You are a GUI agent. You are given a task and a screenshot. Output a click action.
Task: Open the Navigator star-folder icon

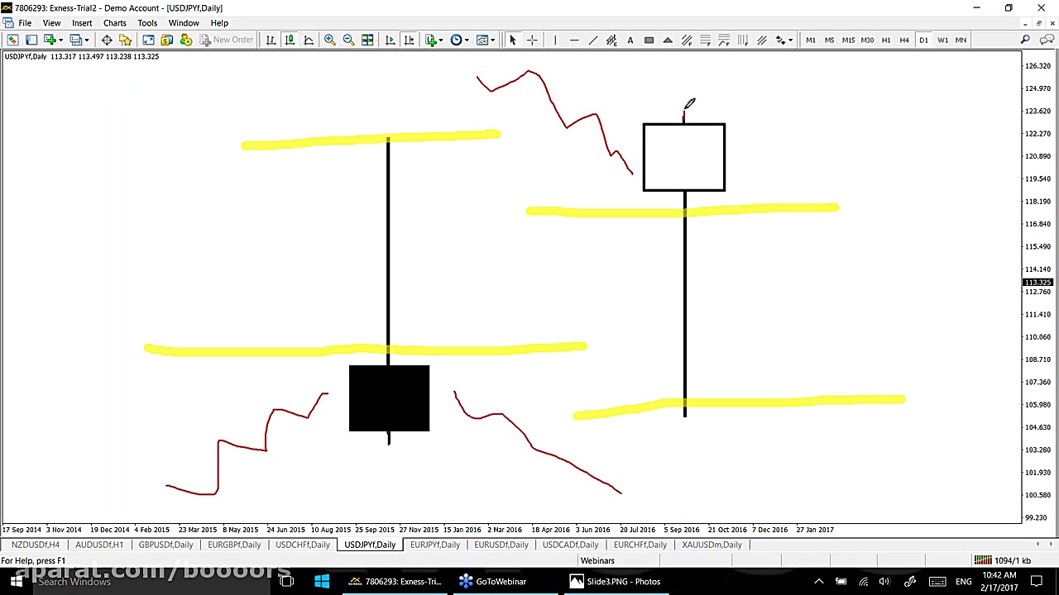(x=126, y=40)
